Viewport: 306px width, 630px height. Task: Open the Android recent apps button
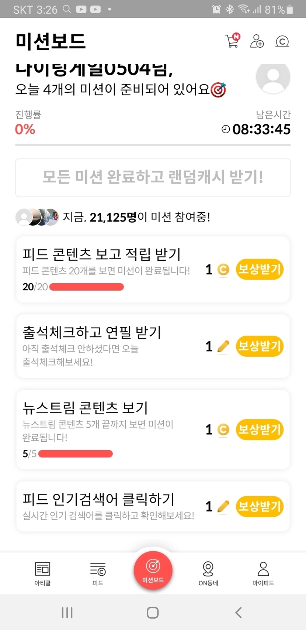67,613
